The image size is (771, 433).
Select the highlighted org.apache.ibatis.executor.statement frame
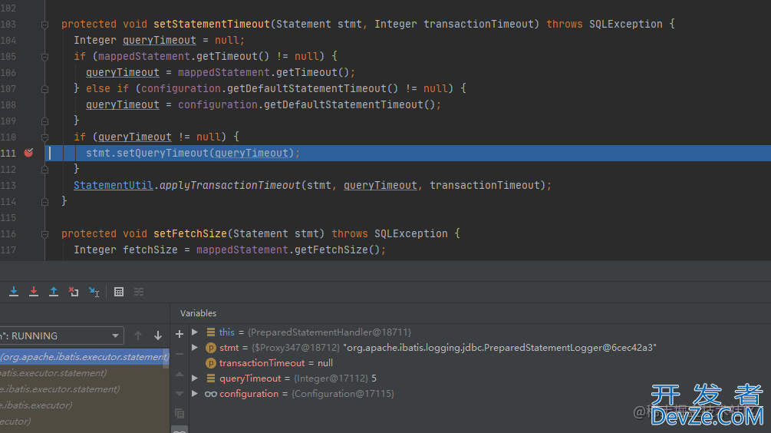pos(84,357)
